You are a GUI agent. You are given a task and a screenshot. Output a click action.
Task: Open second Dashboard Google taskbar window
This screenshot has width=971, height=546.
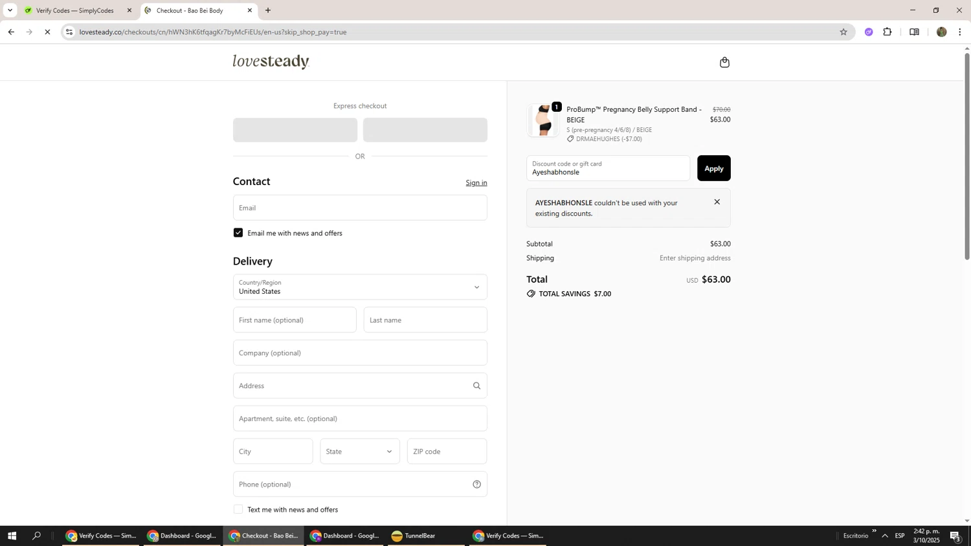[x=345, y=536]
